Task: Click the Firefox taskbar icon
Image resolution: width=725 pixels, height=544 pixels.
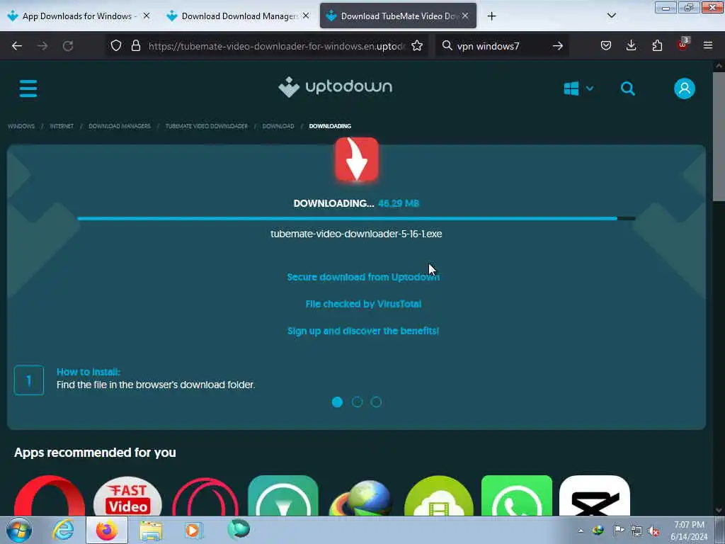Action: pyautogui.click(x=107, y=530)
